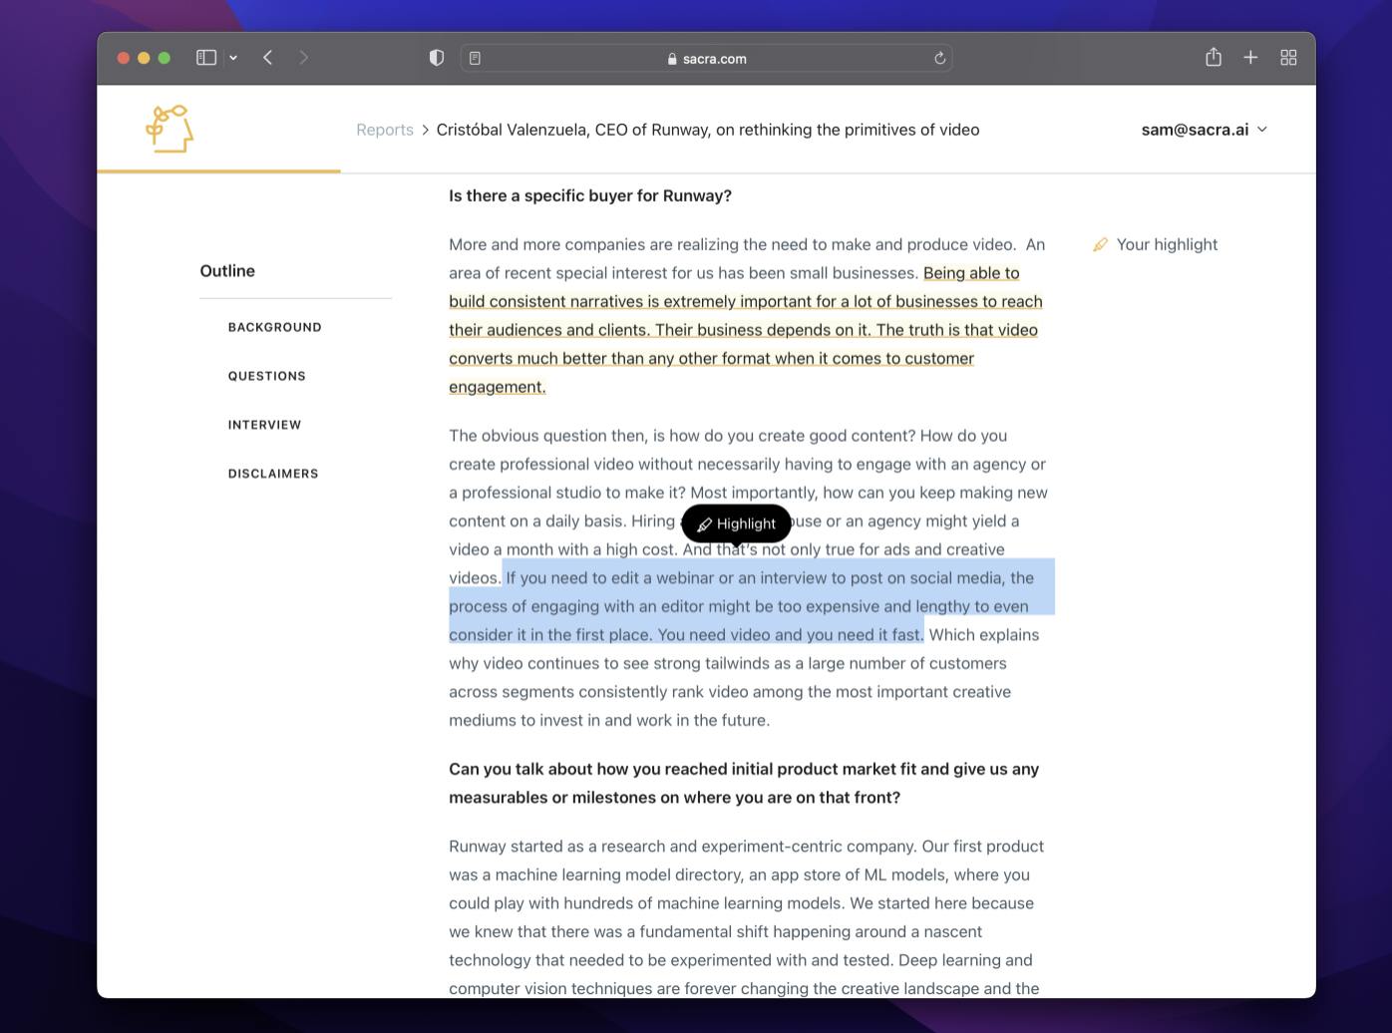The height and width of the screenshot is (1033, 1392).
Task: Minimize the Safari window with yellow button
Action: [x=144, y=58]
